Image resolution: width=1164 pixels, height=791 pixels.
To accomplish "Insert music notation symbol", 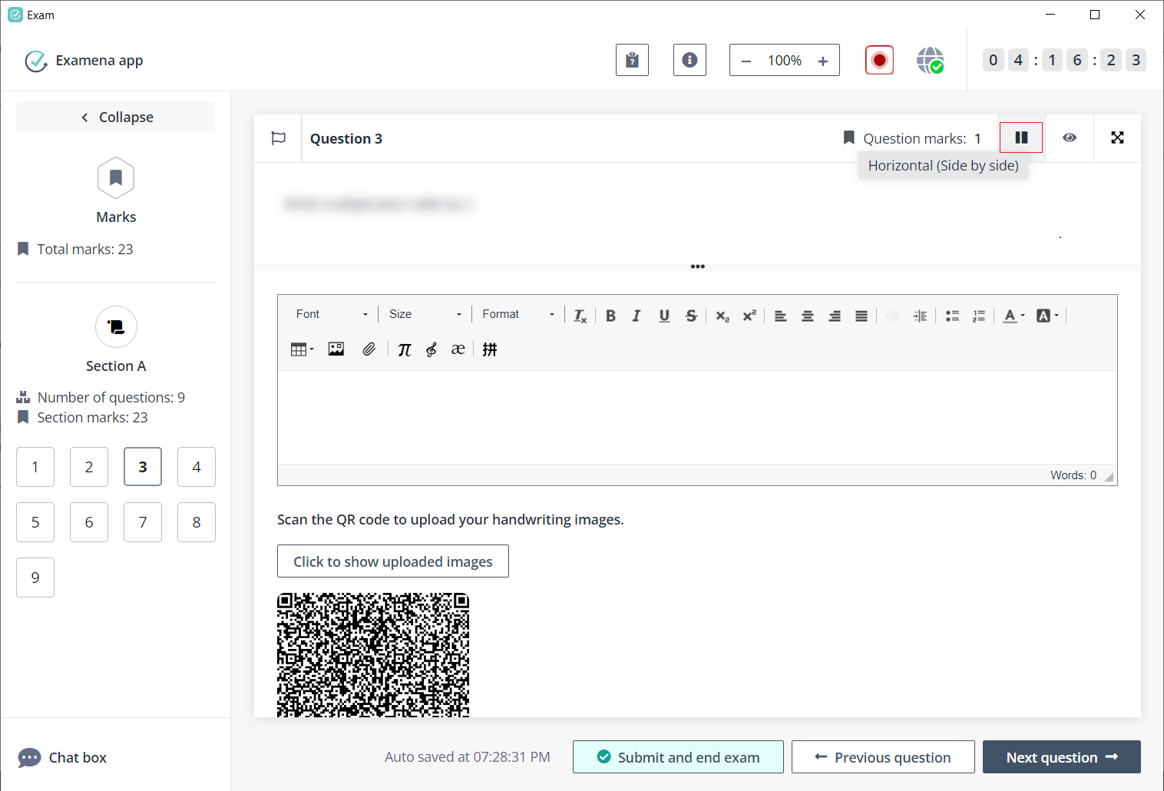I will pyautogui.click(x=432, y=349).
